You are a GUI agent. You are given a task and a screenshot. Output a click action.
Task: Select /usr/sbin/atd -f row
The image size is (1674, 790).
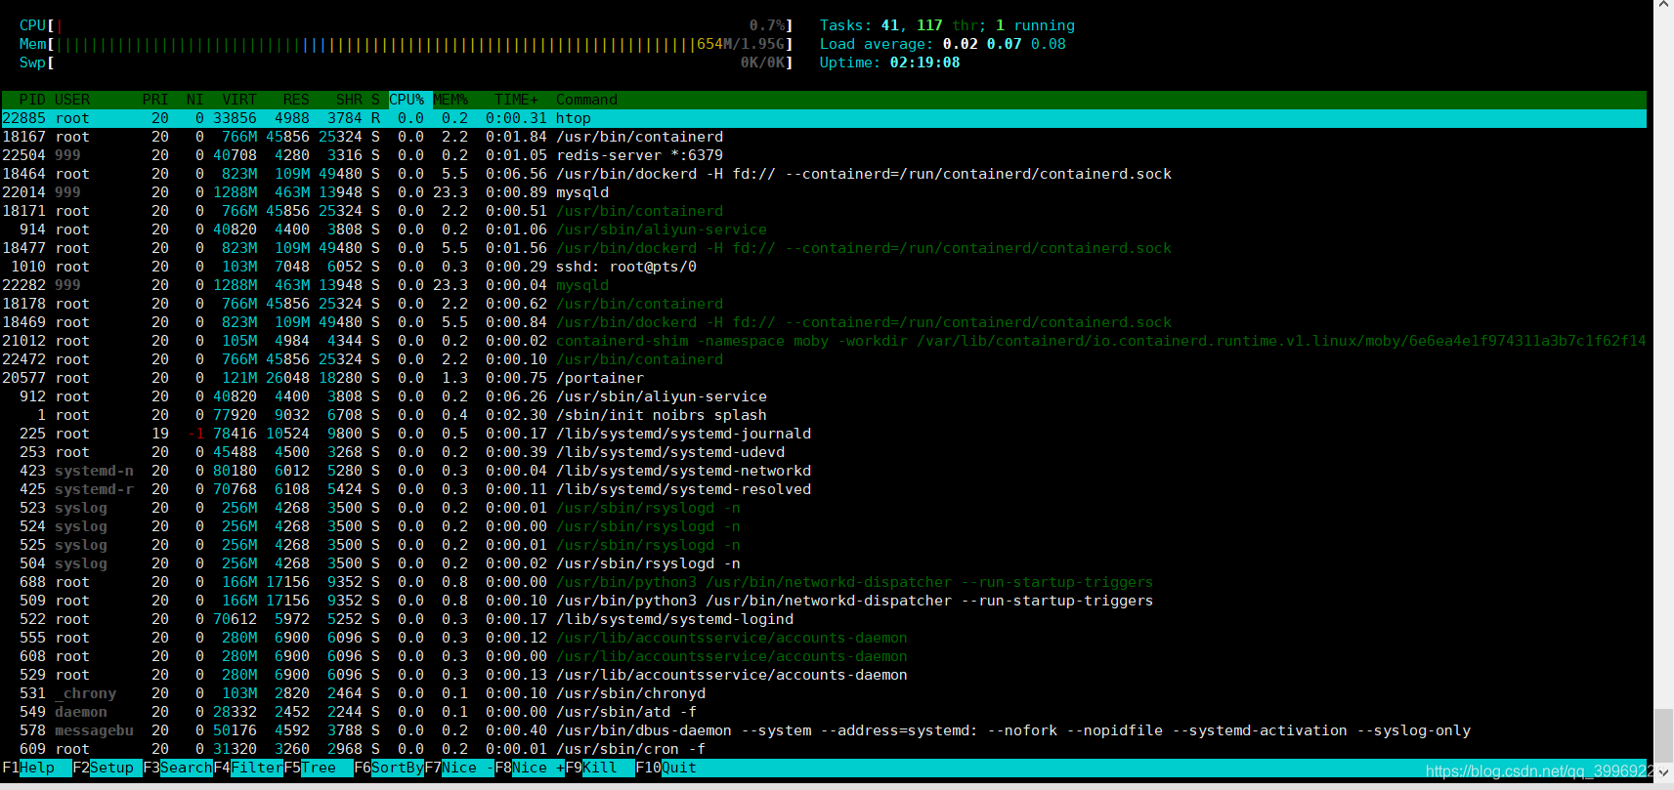pos(824,712)
